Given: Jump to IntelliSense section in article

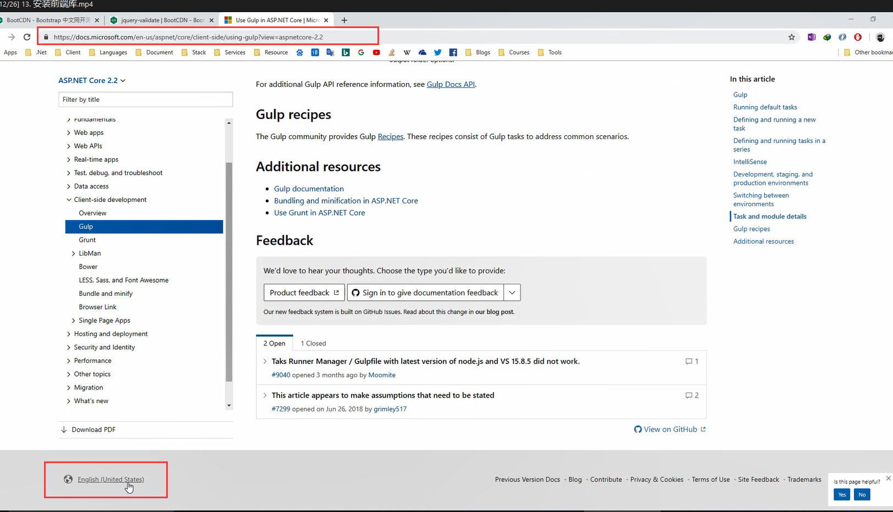Looking at the screenshot, I should (750, 162).
